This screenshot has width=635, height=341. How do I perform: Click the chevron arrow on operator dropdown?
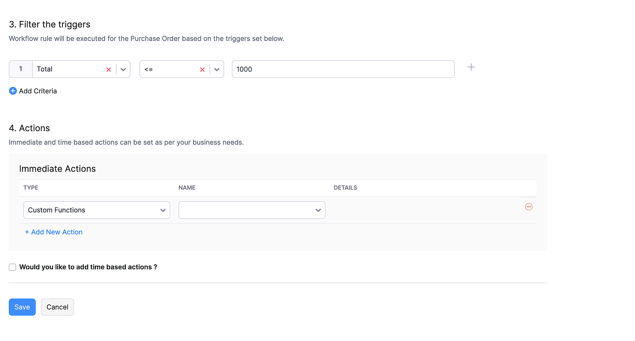click(217, 70)
